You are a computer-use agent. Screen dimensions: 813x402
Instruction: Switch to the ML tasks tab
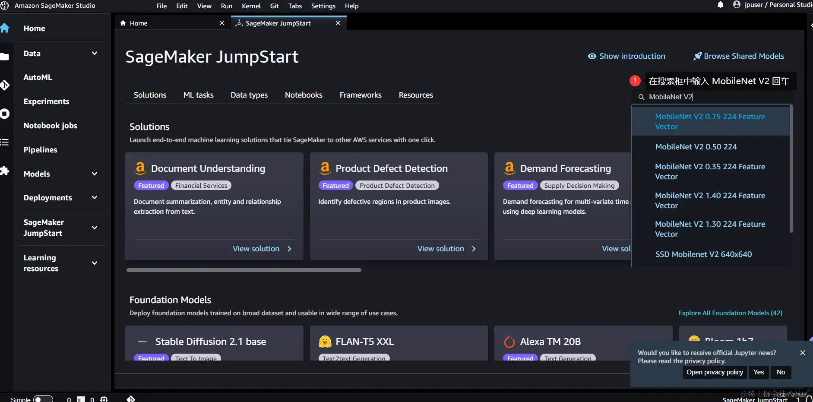(198, 95)
